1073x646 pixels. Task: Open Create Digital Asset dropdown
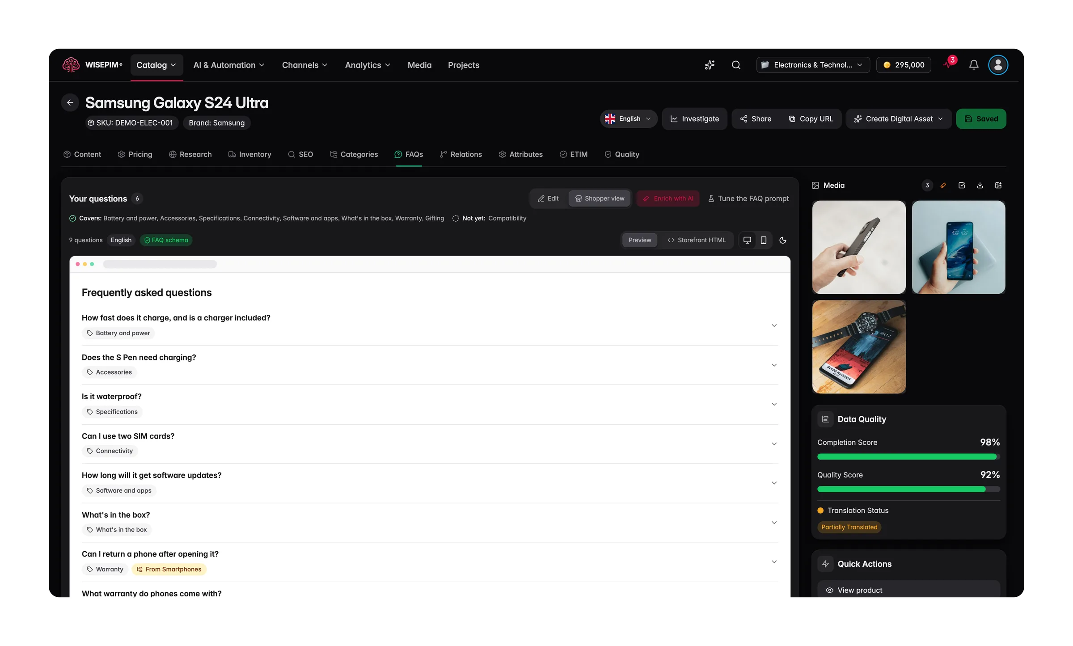pyautogui.click(x=899, y=119)
